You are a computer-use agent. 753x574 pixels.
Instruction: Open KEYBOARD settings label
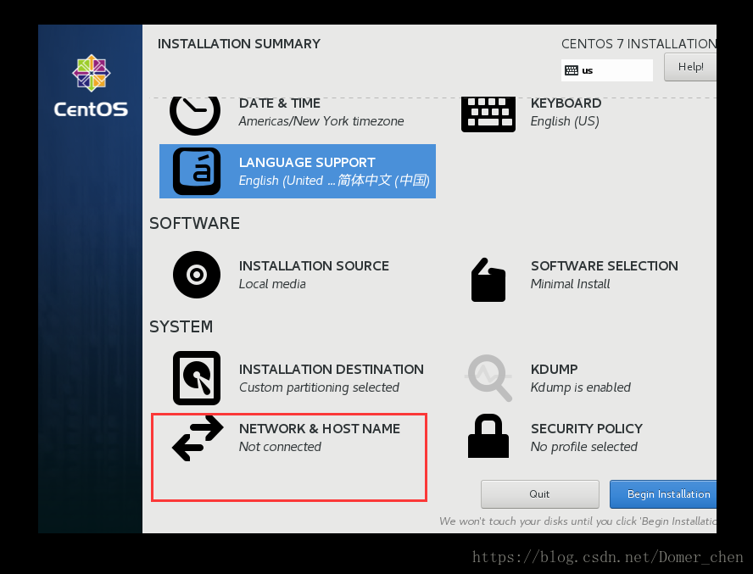[x=566, y=103]
